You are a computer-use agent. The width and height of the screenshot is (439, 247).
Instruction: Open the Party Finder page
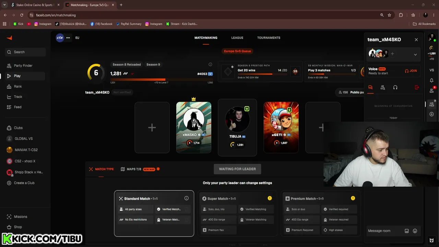click(23, 66)
